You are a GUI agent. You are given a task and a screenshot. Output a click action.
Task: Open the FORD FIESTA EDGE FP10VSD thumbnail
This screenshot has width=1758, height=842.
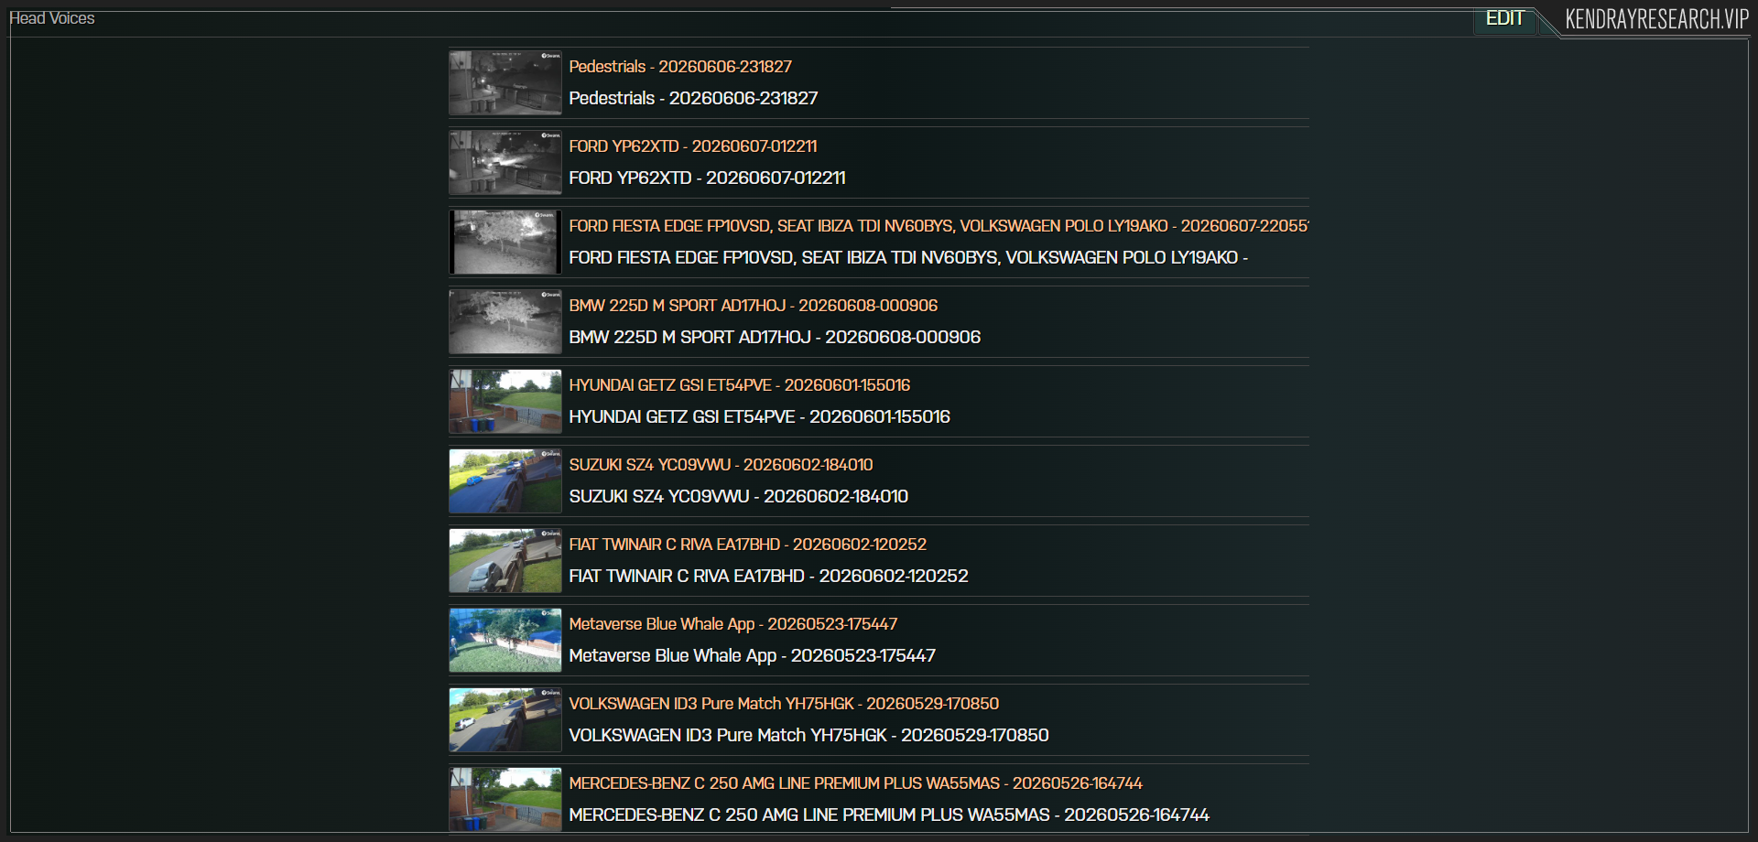pos(505,242)
